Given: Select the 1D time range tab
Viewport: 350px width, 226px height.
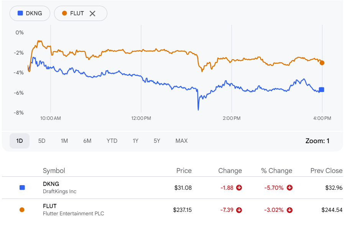Looking at the screenshot, I should [20, 141].
